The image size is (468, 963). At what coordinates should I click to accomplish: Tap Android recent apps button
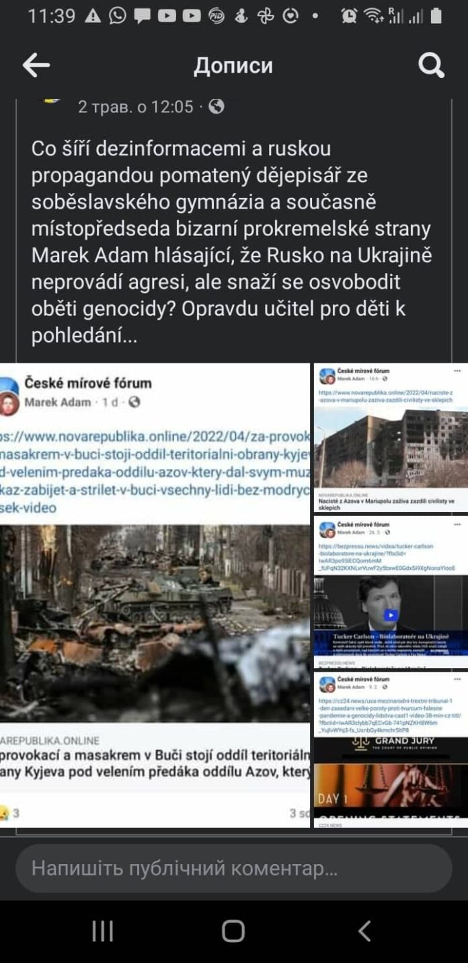(x=102, y=931)
